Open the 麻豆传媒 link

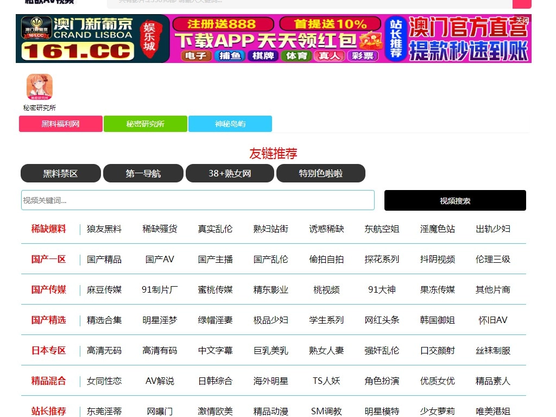tap(104, 289)
